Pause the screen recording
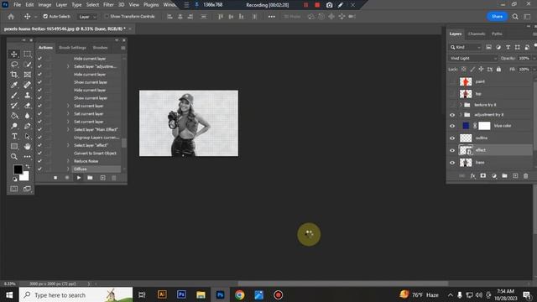 tap(305, 5)
